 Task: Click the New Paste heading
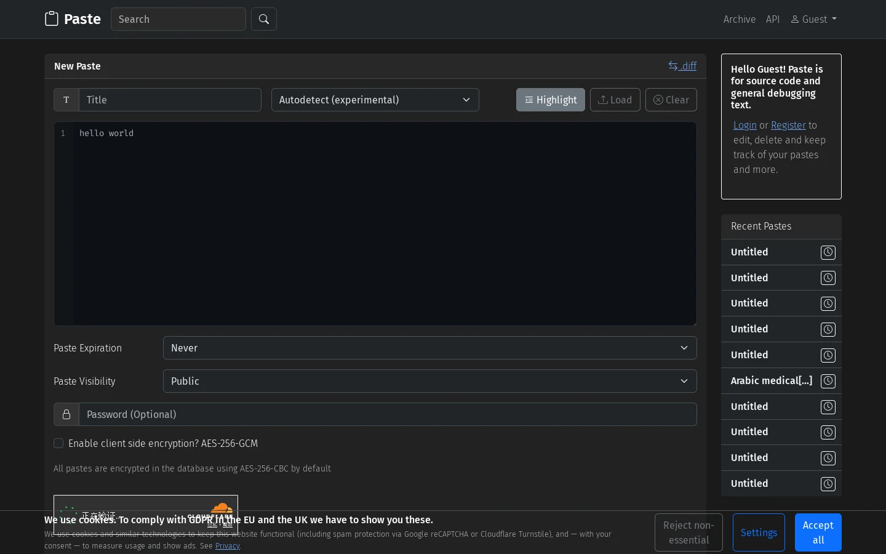click(78, 66)
